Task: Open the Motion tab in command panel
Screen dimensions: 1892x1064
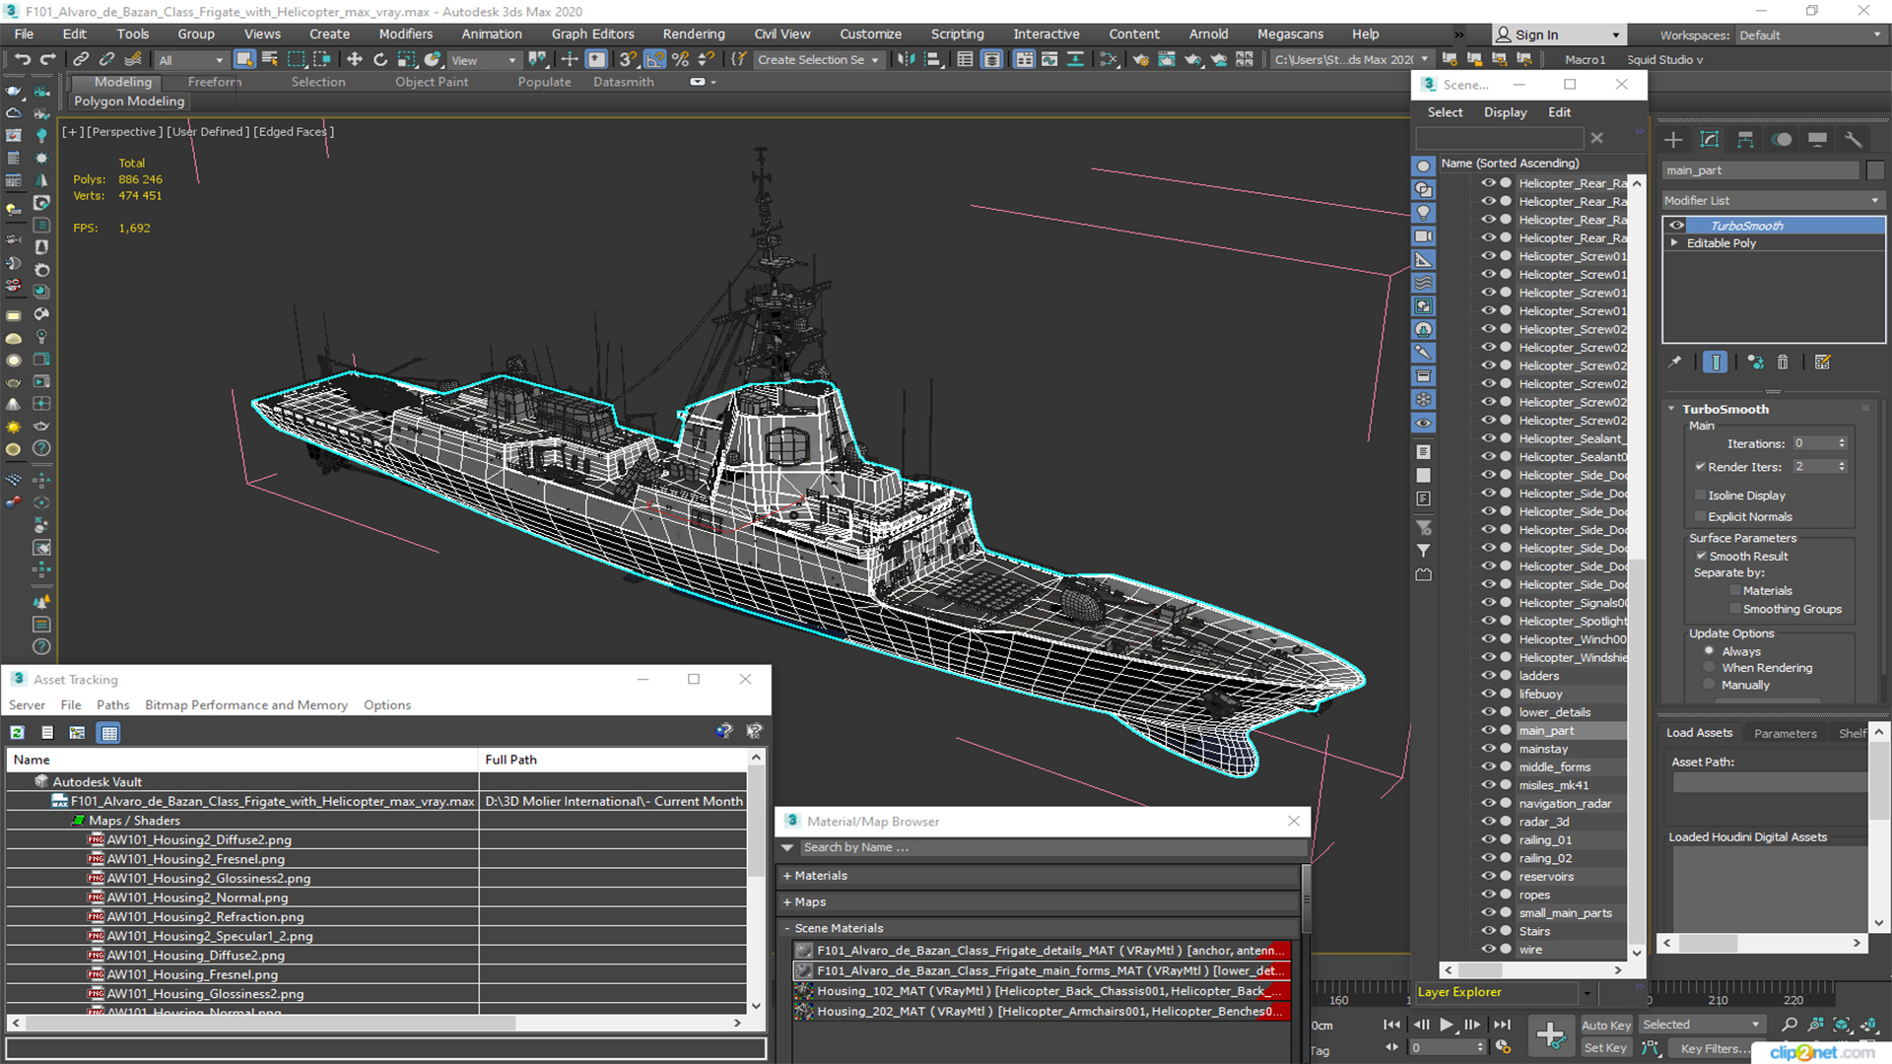Action: pos(1782,140)
